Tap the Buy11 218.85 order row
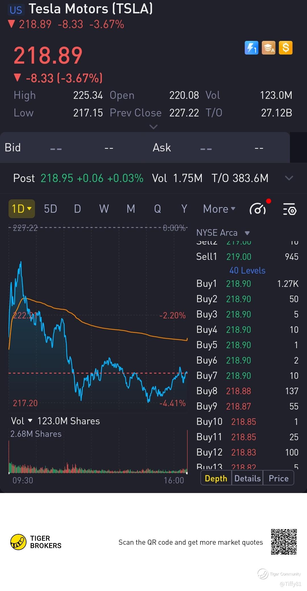 (x=247, y=437)
